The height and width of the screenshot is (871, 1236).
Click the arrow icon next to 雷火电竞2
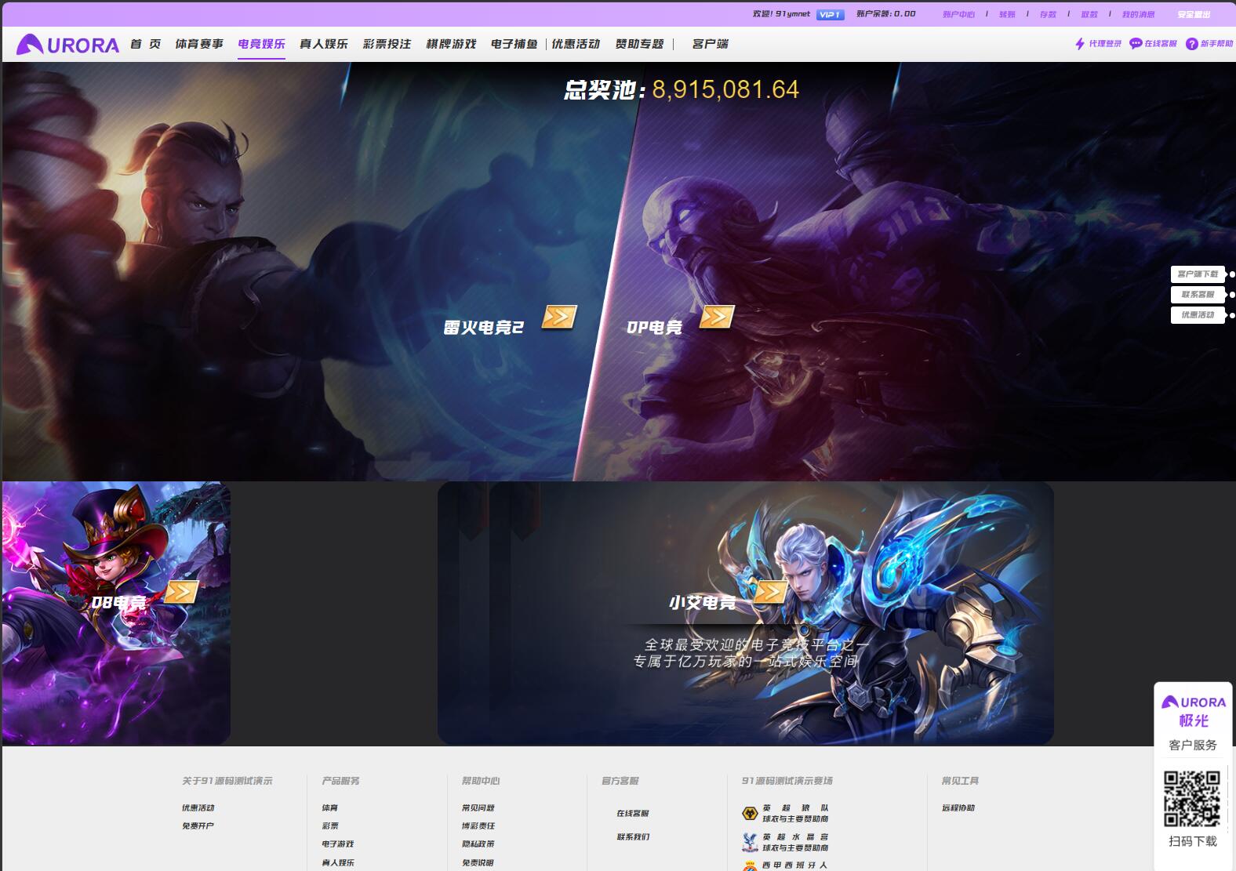point(559,317)
